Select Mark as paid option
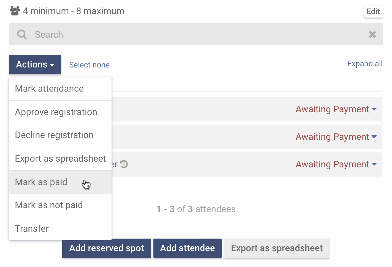Viewport: 392px width, 267px height. [60, 182]
